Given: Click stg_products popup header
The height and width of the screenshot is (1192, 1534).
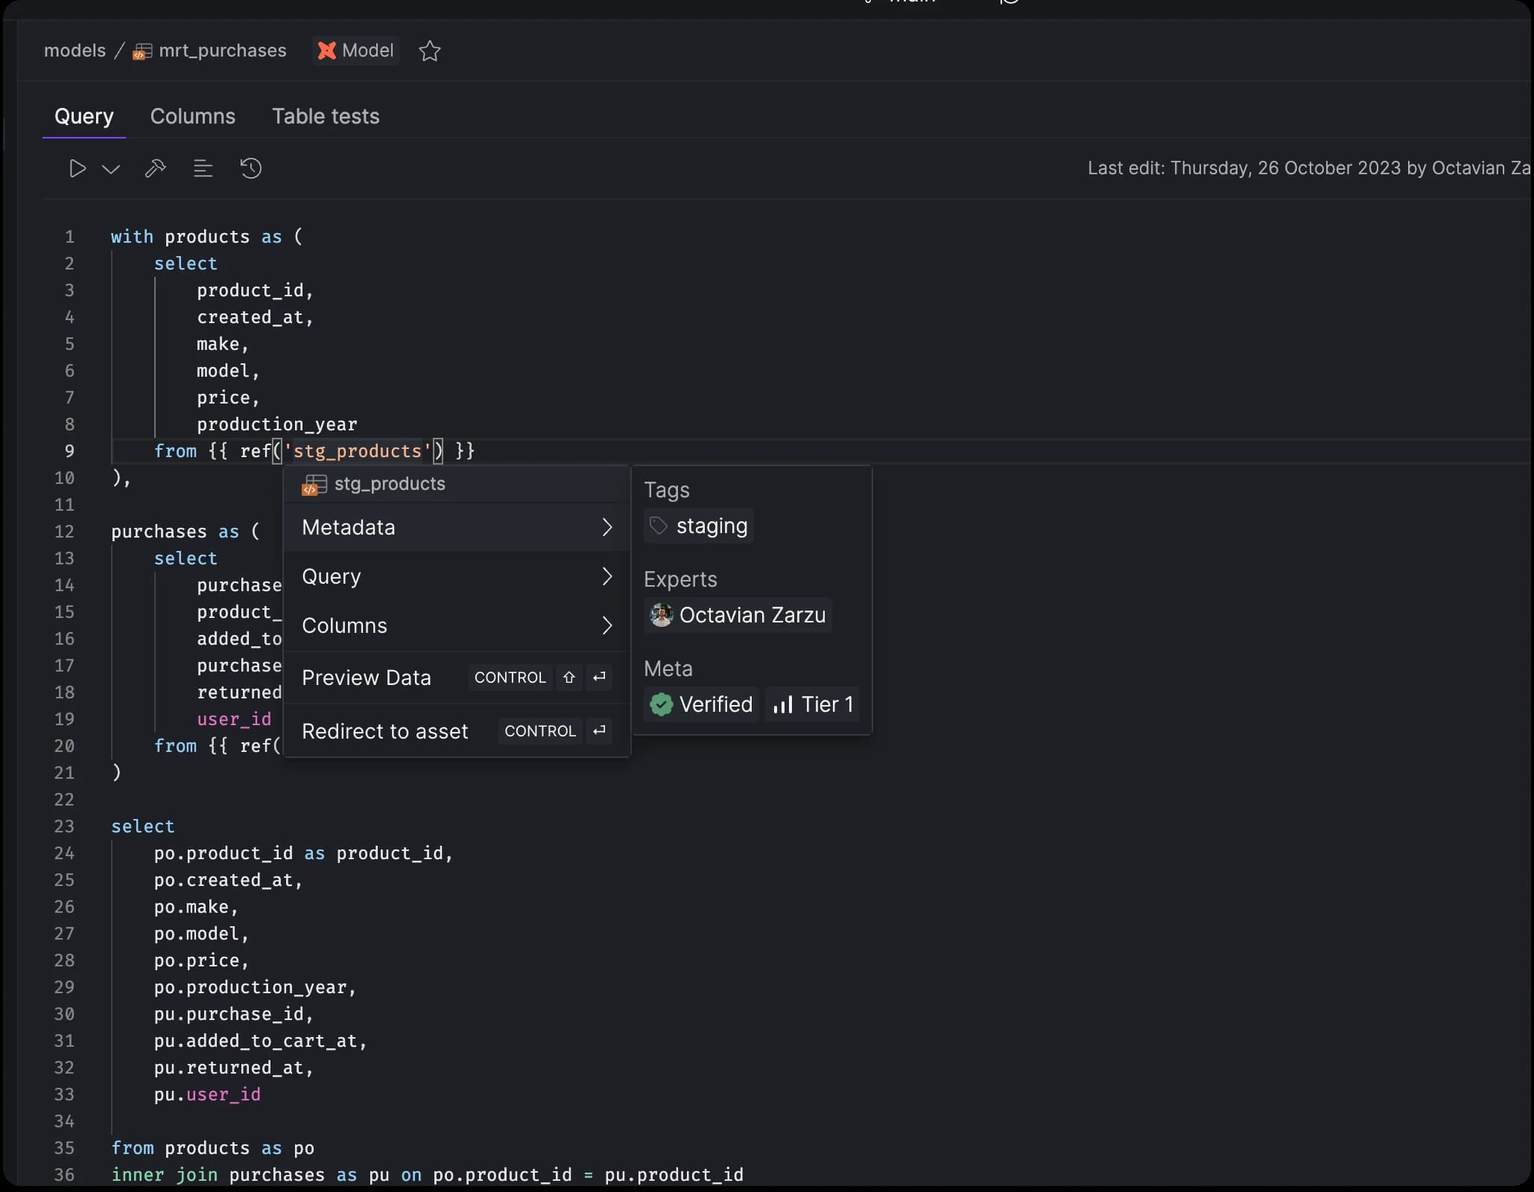Looking at the screenshot, I should tap(457, 484).
